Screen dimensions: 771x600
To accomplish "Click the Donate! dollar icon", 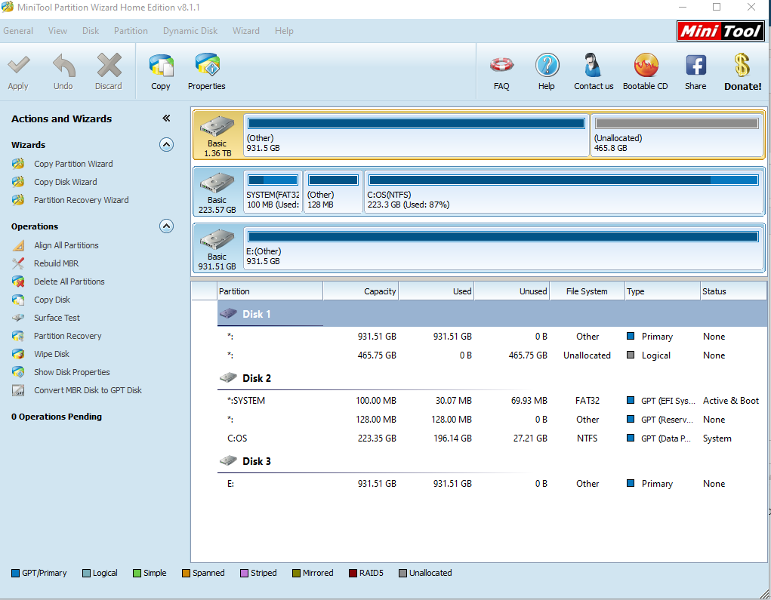I will pyautogui.click(x=742, y=72).
